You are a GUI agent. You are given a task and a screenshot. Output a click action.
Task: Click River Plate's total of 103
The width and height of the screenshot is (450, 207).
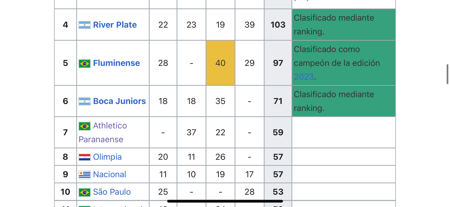(278, 25)
